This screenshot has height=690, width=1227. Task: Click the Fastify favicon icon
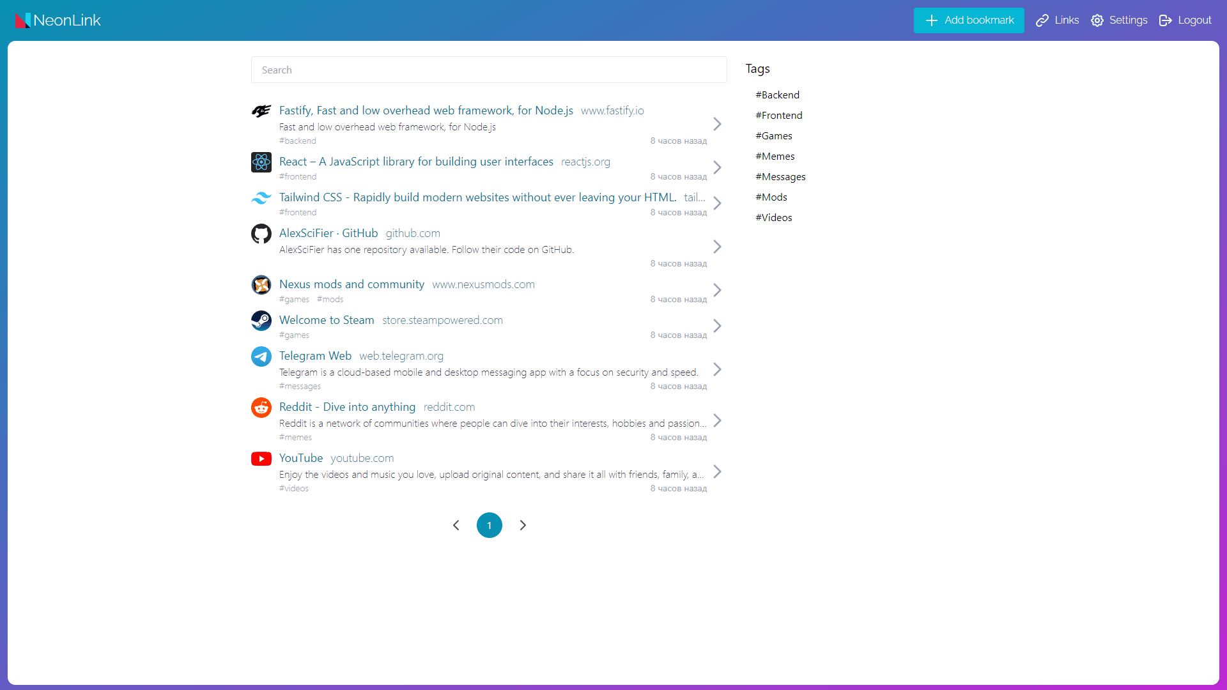click(x=261, y=111)
